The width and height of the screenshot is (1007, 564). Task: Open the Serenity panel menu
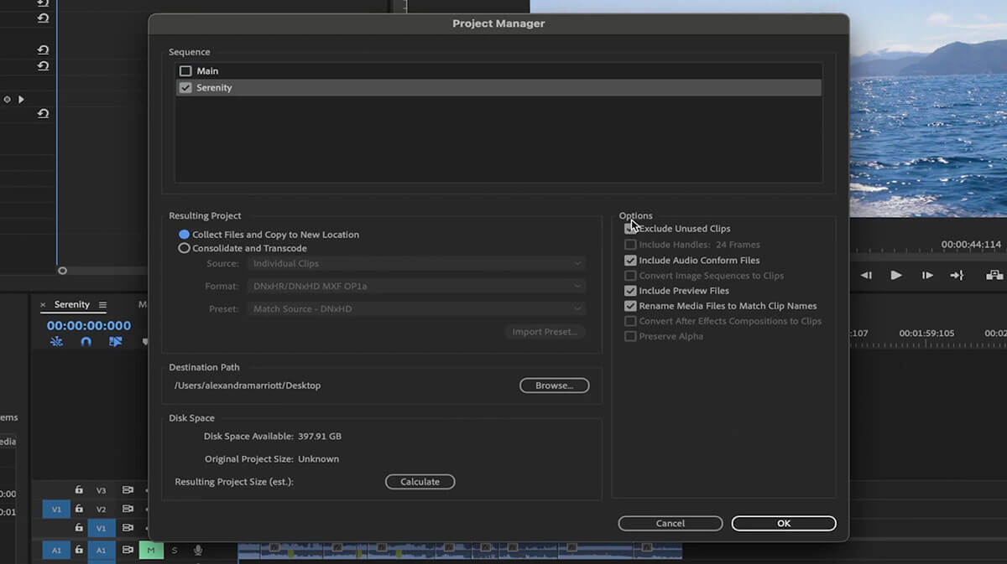click(x=104, y=304)
